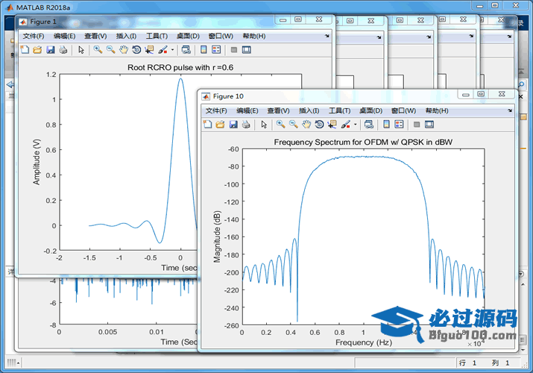The width and height of the screenshot is (533, 373).
Task: Click Insert Colorbar icon in Figure 1
Action: [x=204, y=50]
